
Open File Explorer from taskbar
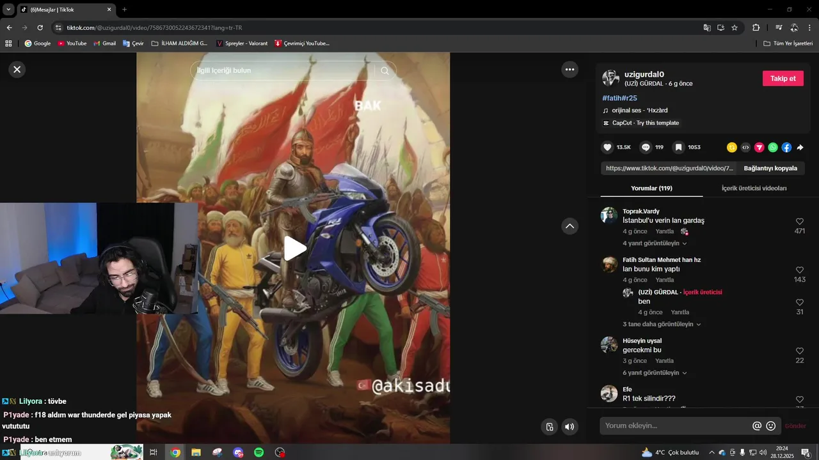click(196, 452)
